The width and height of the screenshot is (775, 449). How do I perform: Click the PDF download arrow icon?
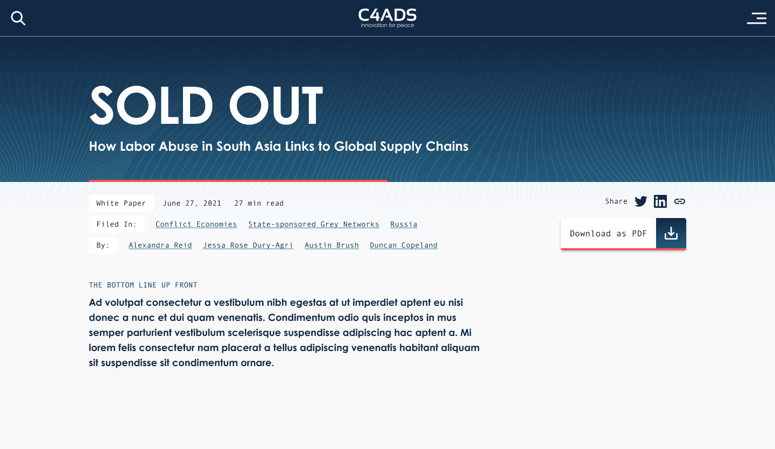pyautogui.click(x=671, y=233)
